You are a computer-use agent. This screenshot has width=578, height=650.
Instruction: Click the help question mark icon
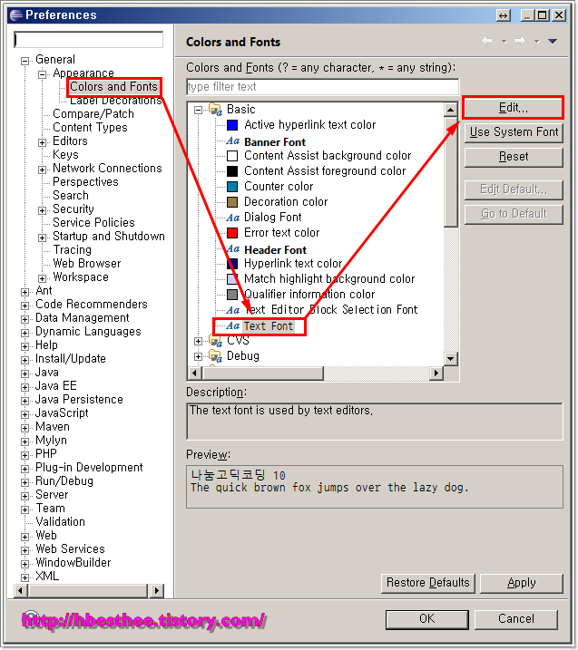click(30, 617)
